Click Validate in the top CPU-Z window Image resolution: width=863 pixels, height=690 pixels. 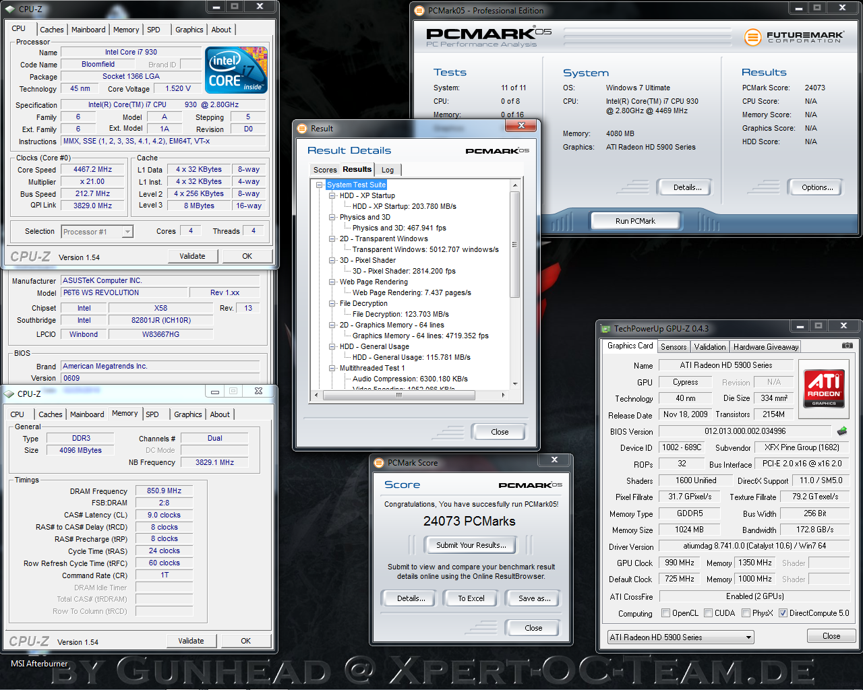(x=192, y=256)
